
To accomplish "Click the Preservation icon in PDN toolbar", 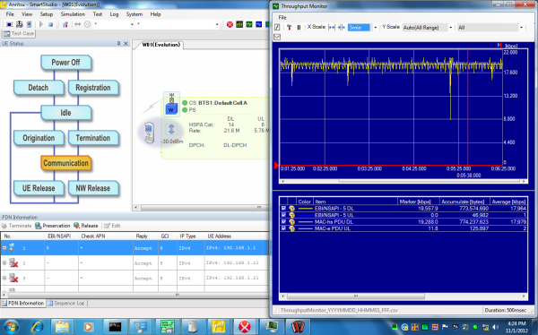I will click(x=38, y=226).
